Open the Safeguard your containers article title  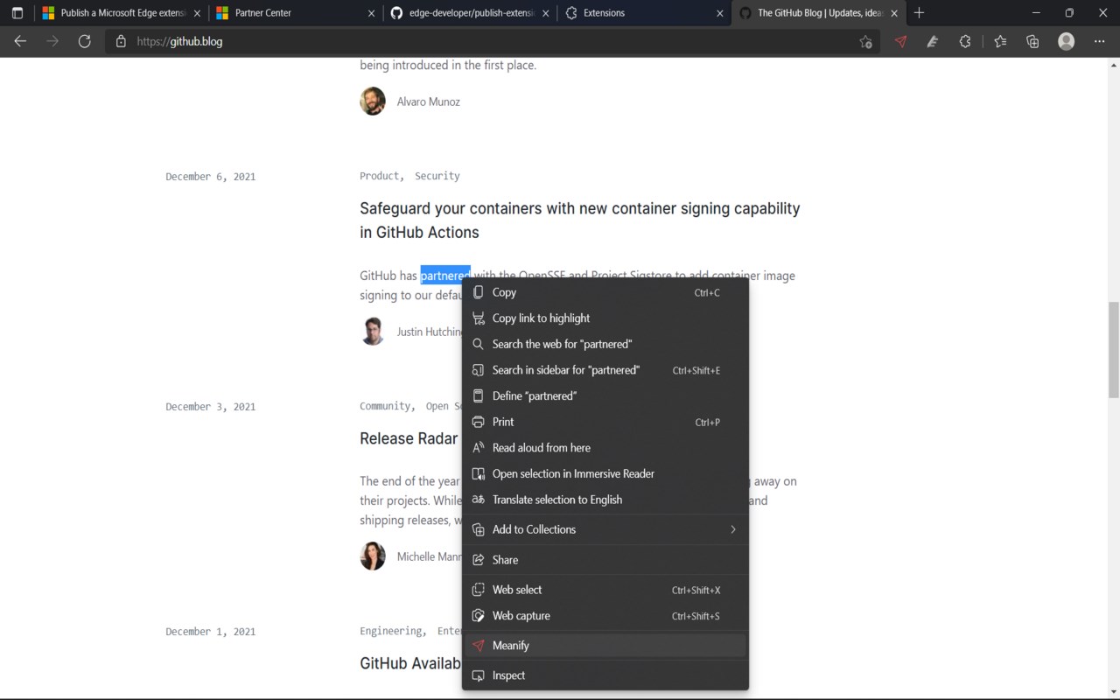tap(579, 220)
